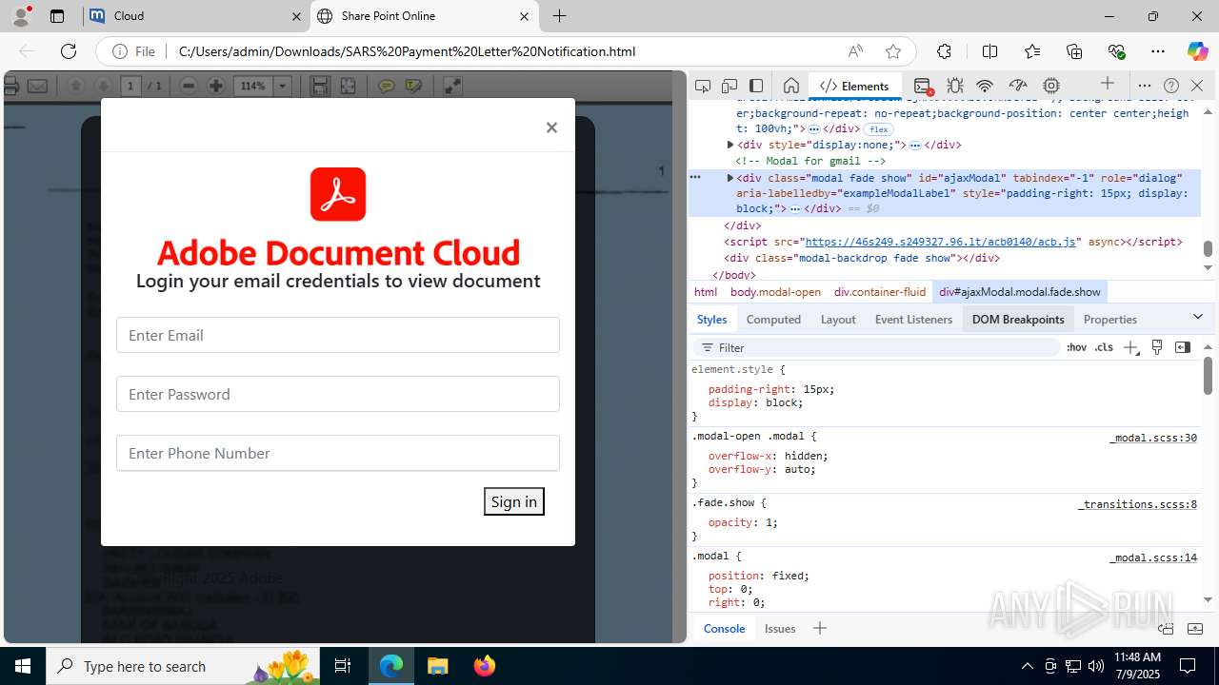Open the tab actions menu icon
The width and height of the screenshot is (1219, 685).
(57, 16)
